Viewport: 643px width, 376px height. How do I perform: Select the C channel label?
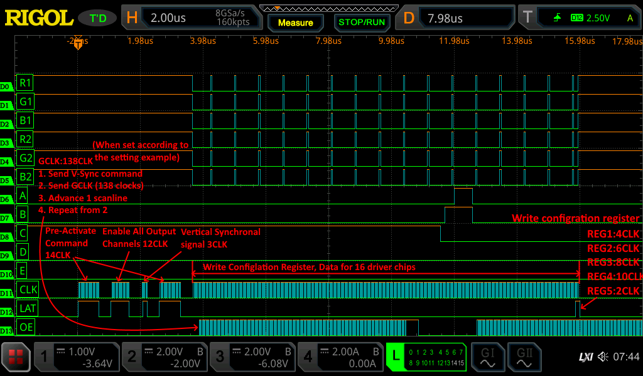point(23,233)
